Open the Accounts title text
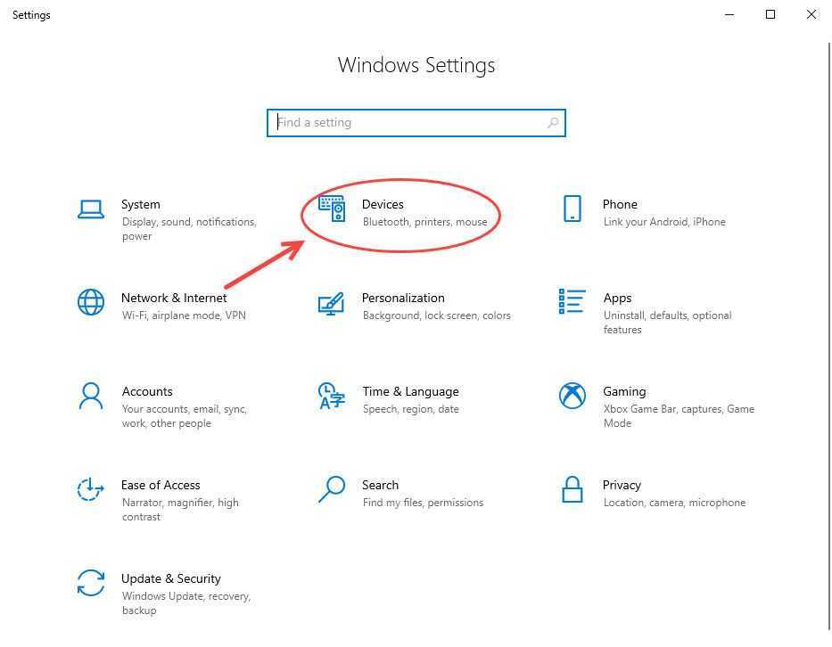Viewport: 832px width, 647px height. click(147, 391)
